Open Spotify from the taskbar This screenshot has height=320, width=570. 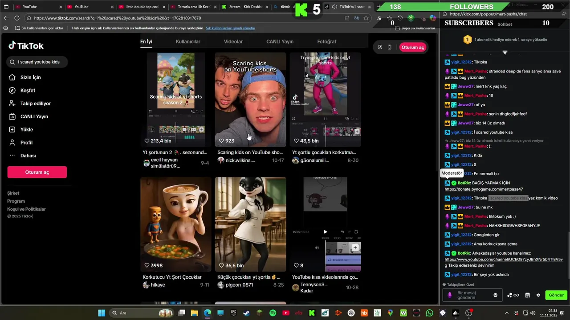273,313
